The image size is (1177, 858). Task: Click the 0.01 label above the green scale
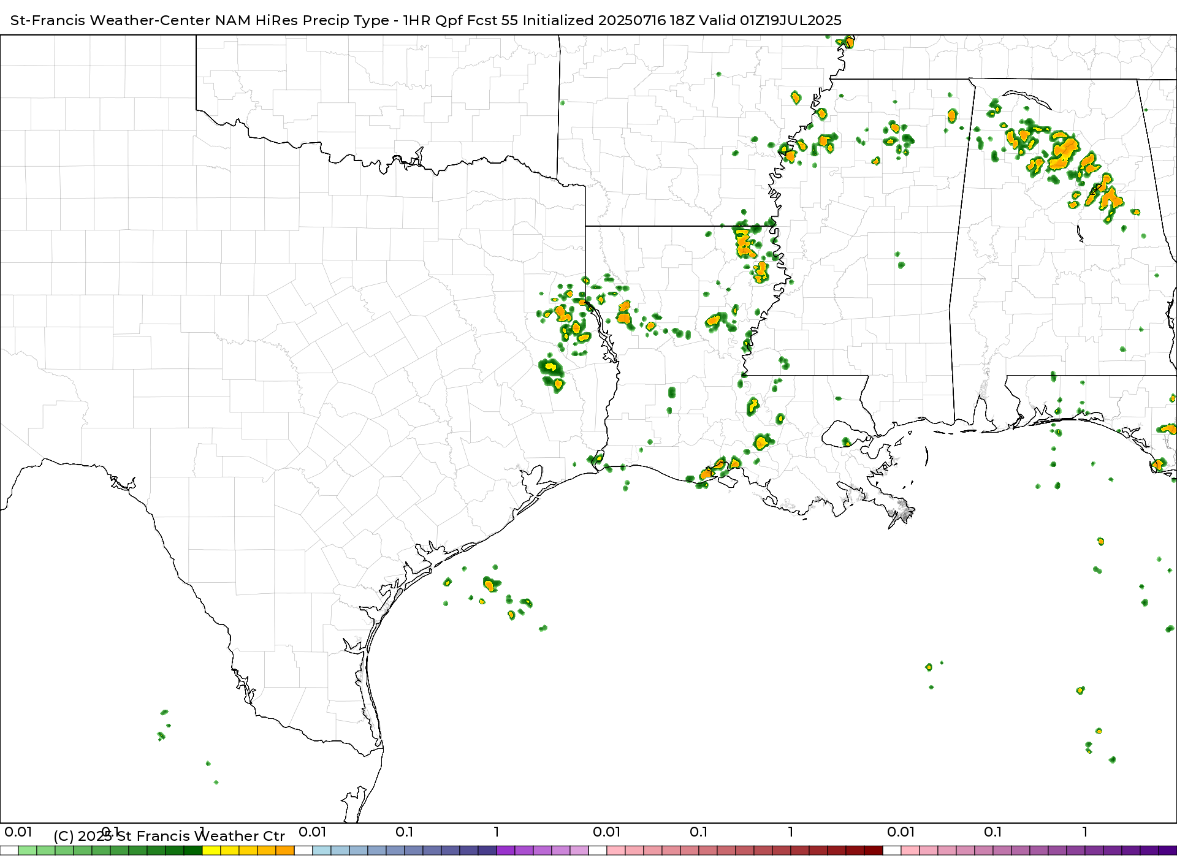coord(18,832)
